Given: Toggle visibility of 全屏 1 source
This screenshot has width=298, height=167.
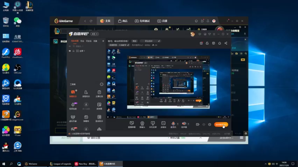Looking at the screenshot, I should coord(70,51).
